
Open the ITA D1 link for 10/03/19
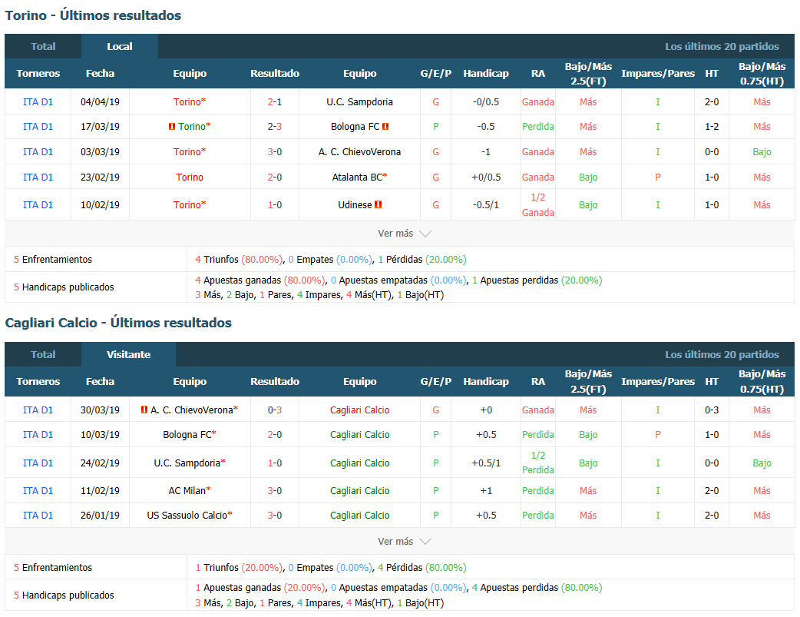pos(38,435)
